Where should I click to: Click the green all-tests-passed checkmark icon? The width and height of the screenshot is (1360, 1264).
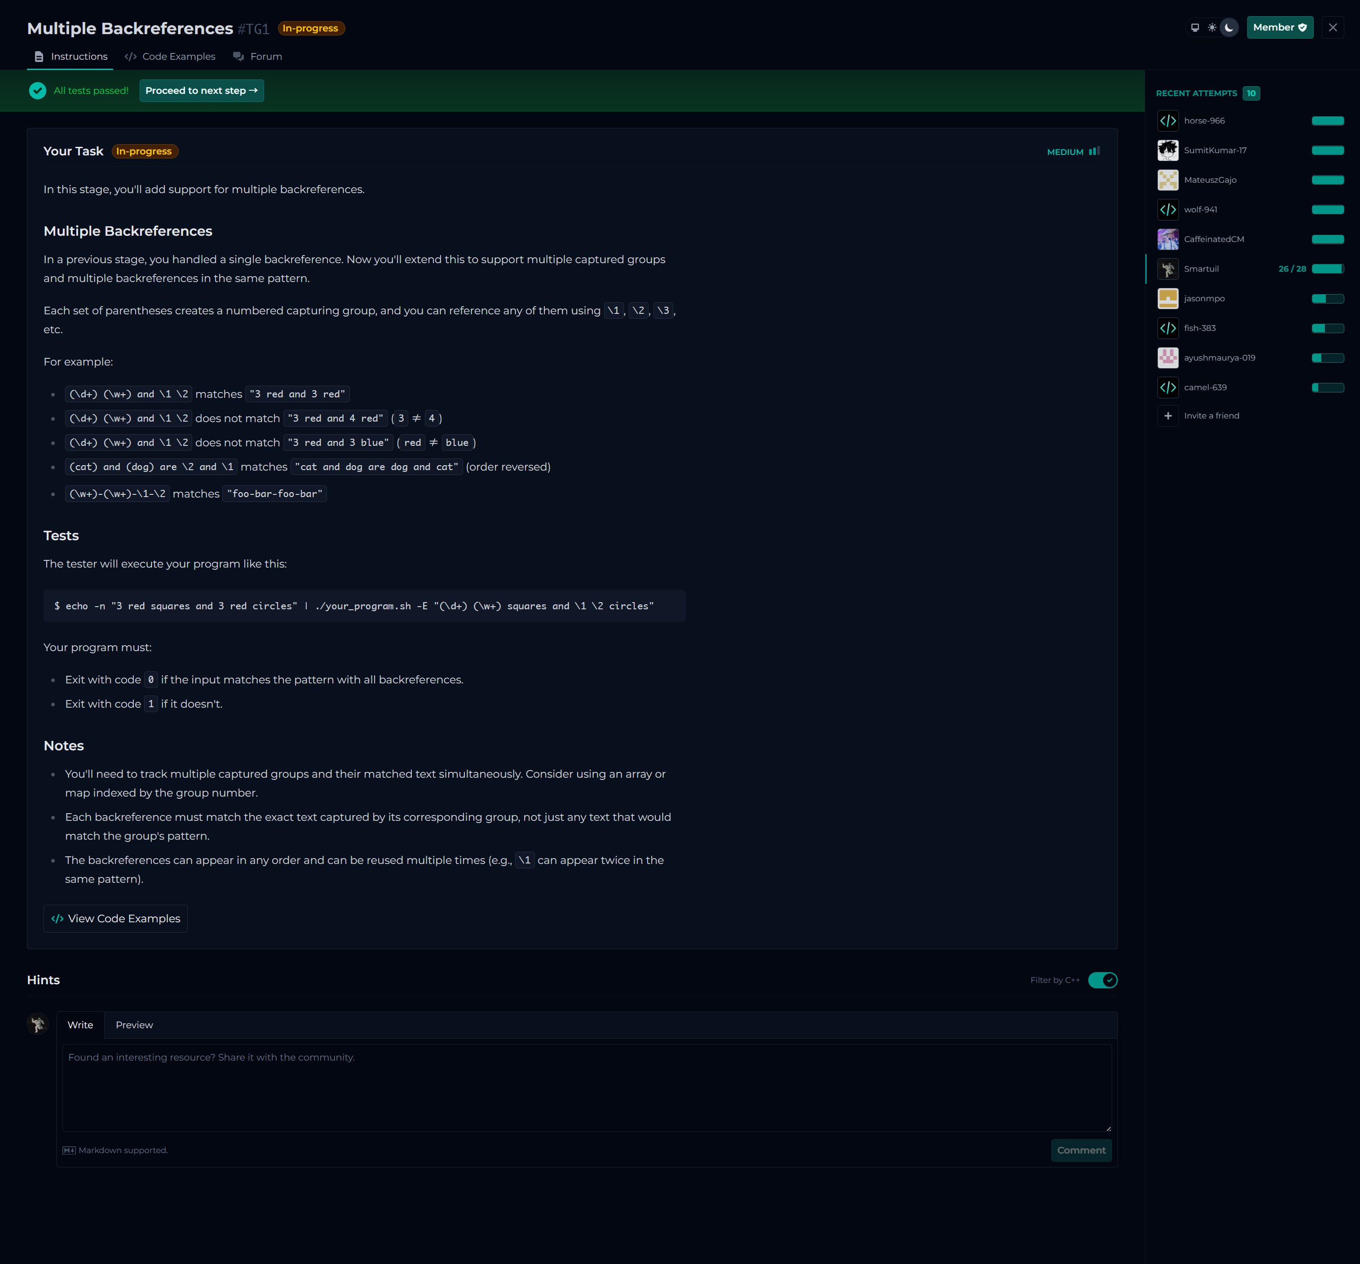point(38,90)
